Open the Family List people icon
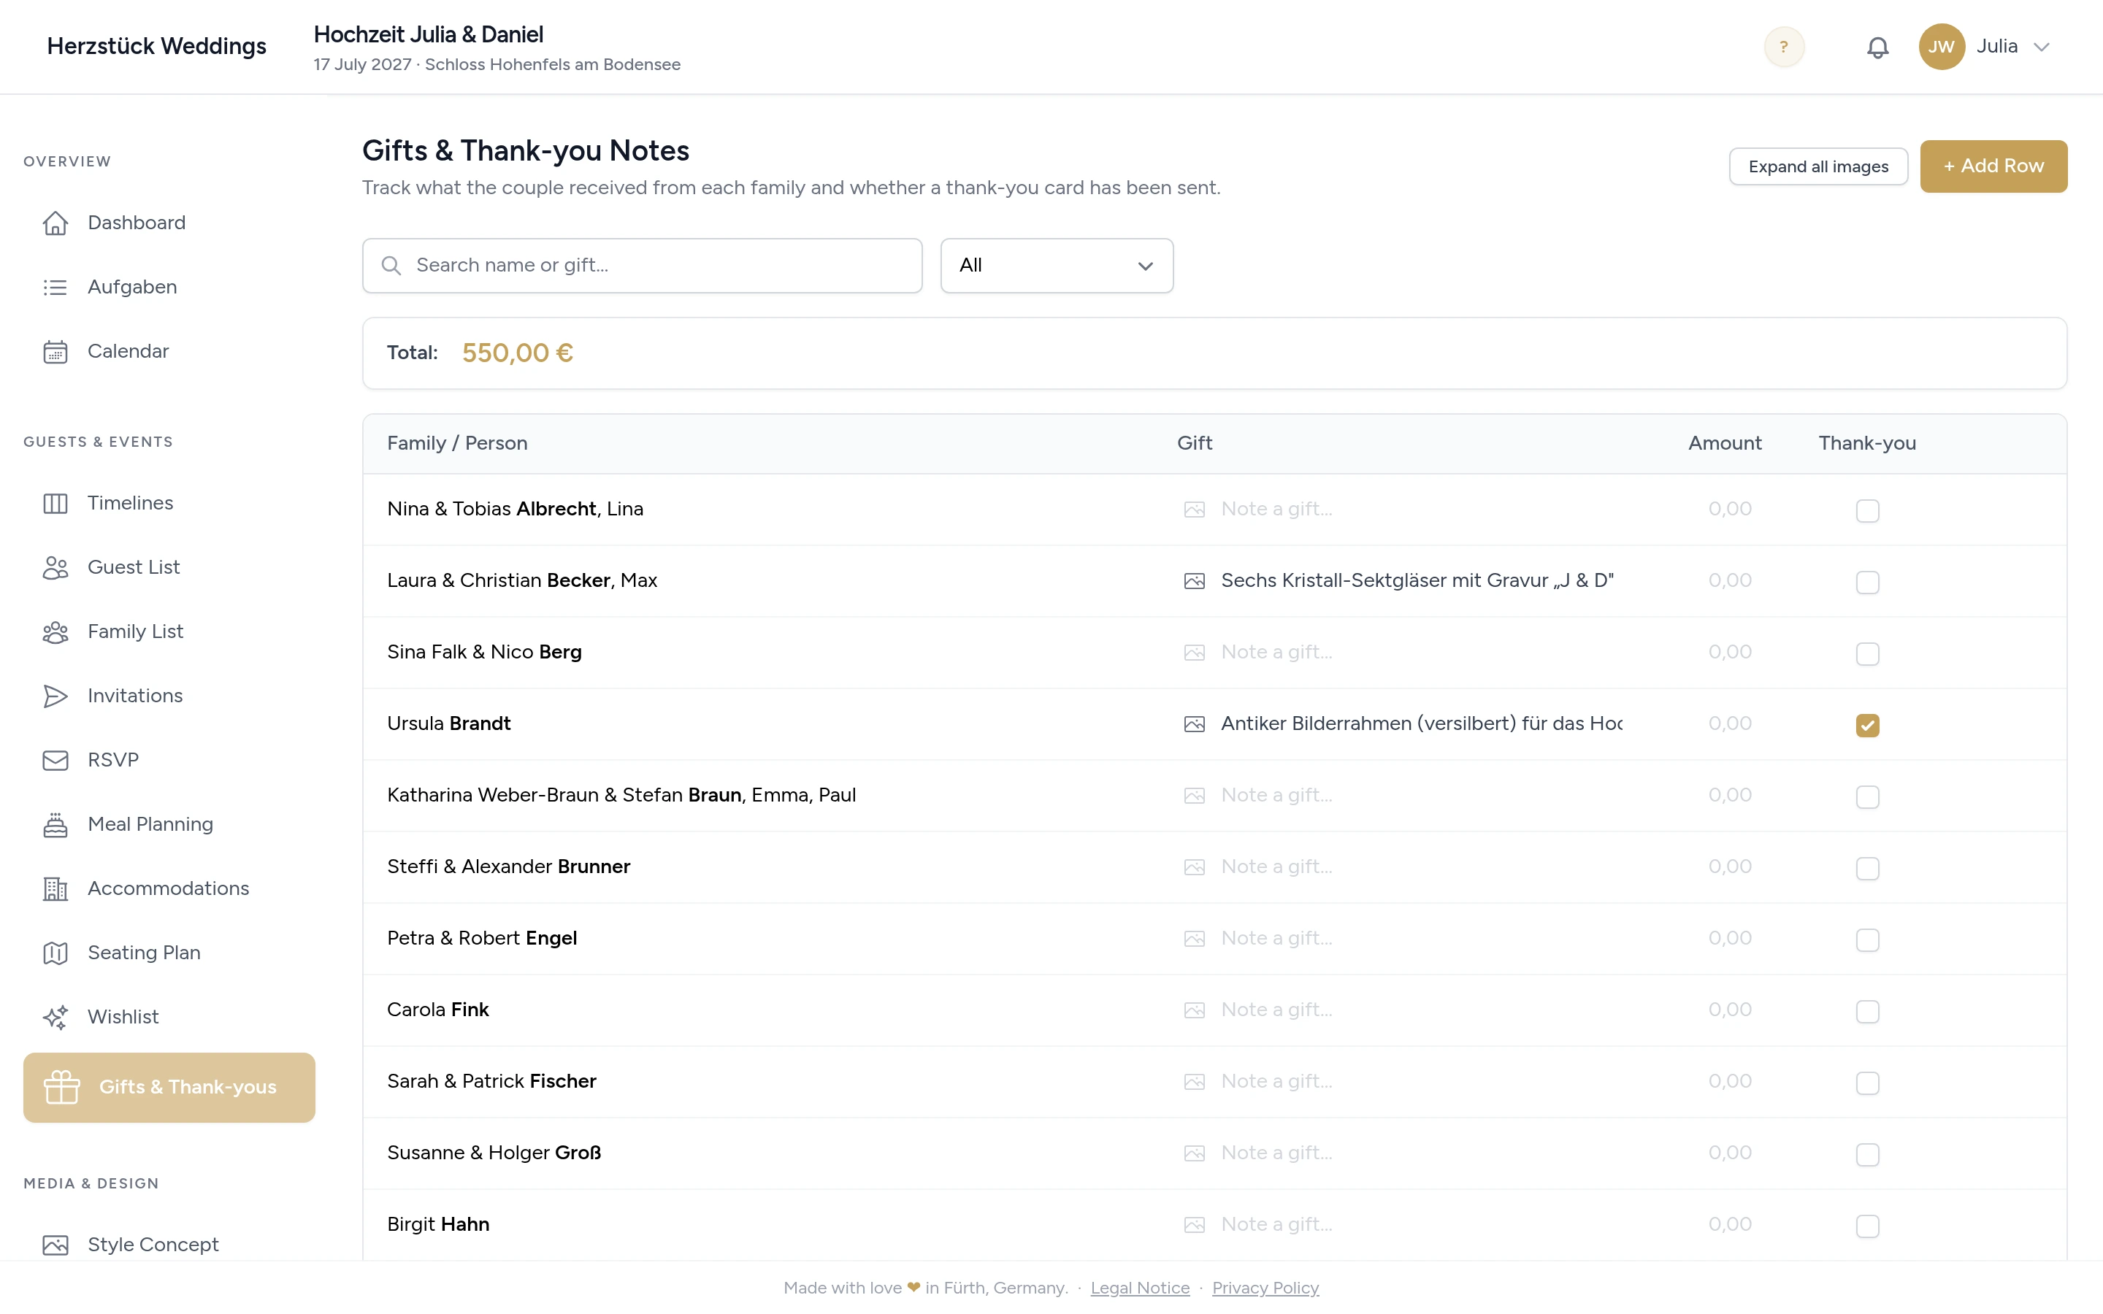The image size is (2103, 1314). click(55, 631)
